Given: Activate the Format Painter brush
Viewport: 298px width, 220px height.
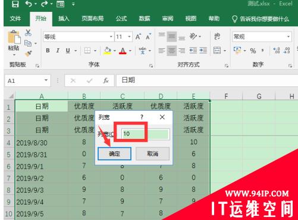Looking at the screenshot, I should coord(29,54).
